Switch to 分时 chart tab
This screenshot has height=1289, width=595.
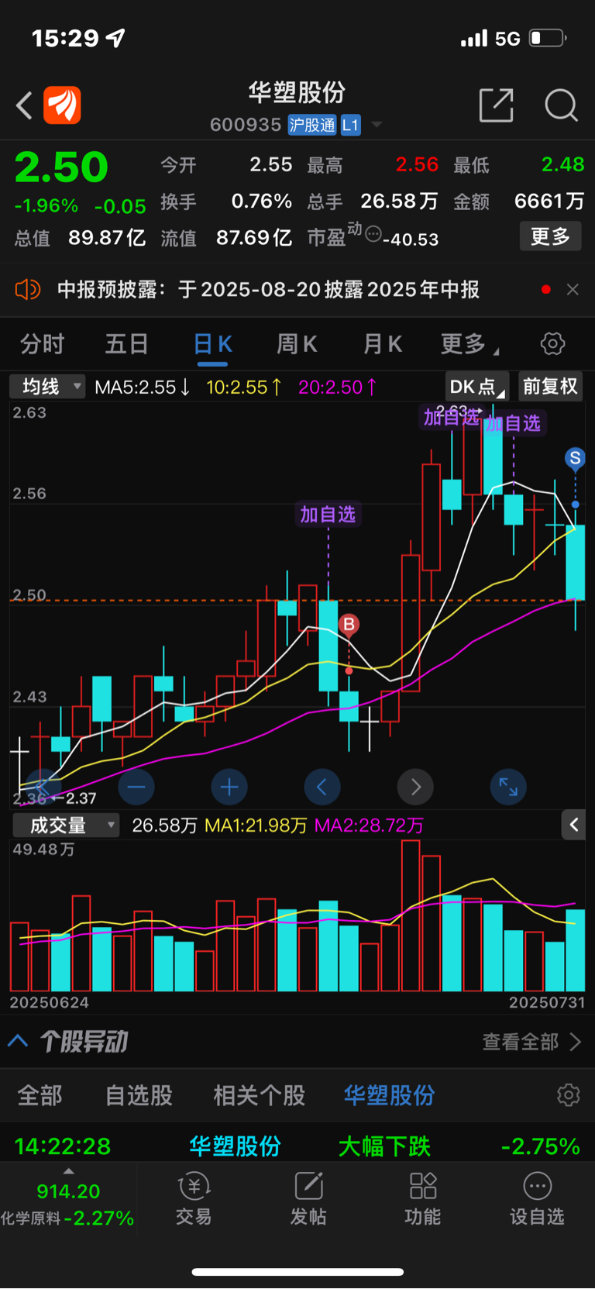click(x=42, y=343)
